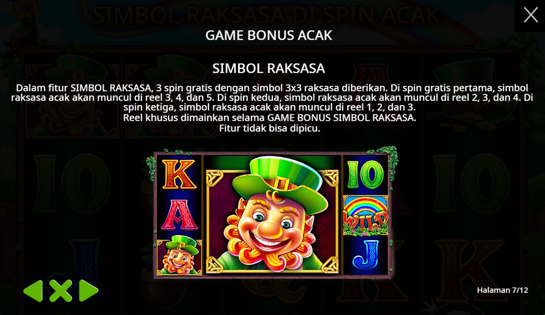Image resolution: width=545 pixels, height=315 pixels.
Task: Click the small leprechaun symbol on left reel
Action: 180,255
